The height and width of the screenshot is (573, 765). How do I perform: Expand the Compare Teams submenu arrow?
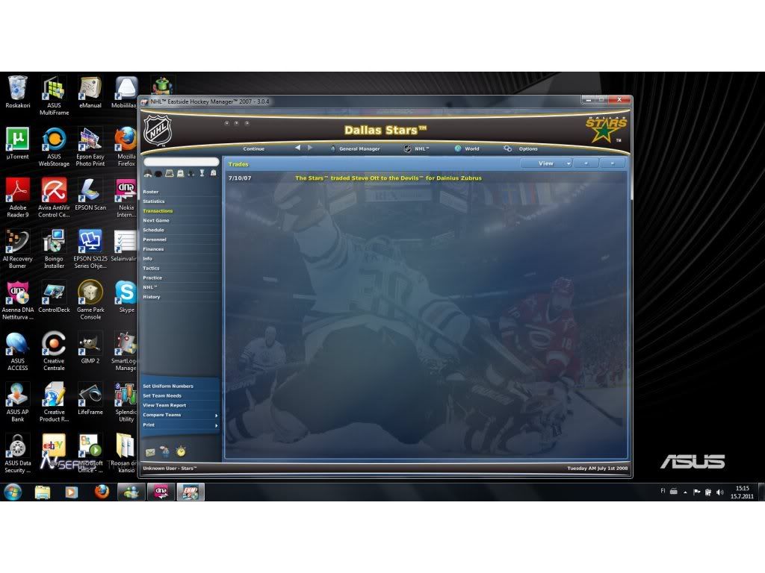[x=216, y=416]
